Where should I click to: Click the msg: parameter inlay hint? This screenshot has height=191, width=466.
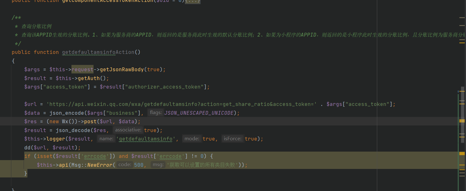point(158,165)
